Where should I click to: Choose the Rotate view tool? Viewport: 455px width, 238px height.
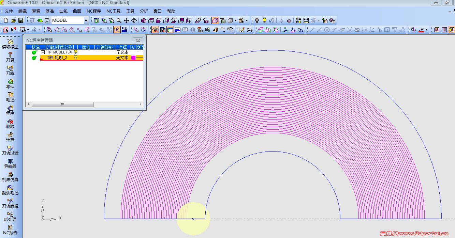(x=134, y=20)
